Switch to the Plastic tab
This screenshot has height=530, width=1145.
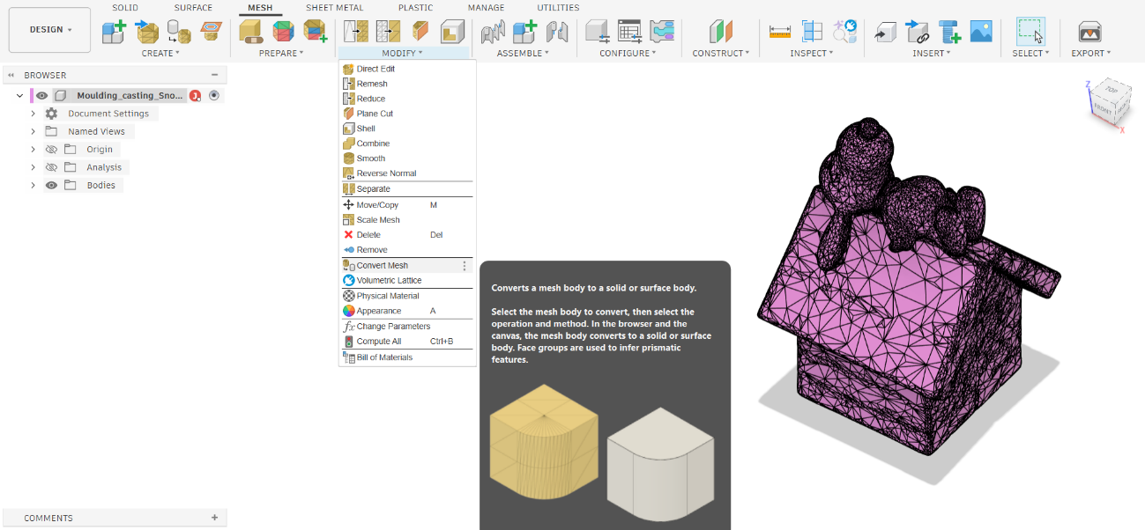click(415, 8)
